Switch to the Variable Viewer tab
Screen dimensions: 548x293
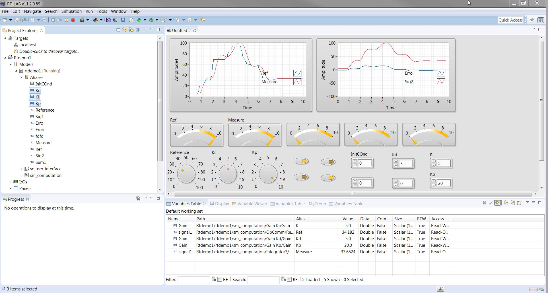[x=250, y=204]
